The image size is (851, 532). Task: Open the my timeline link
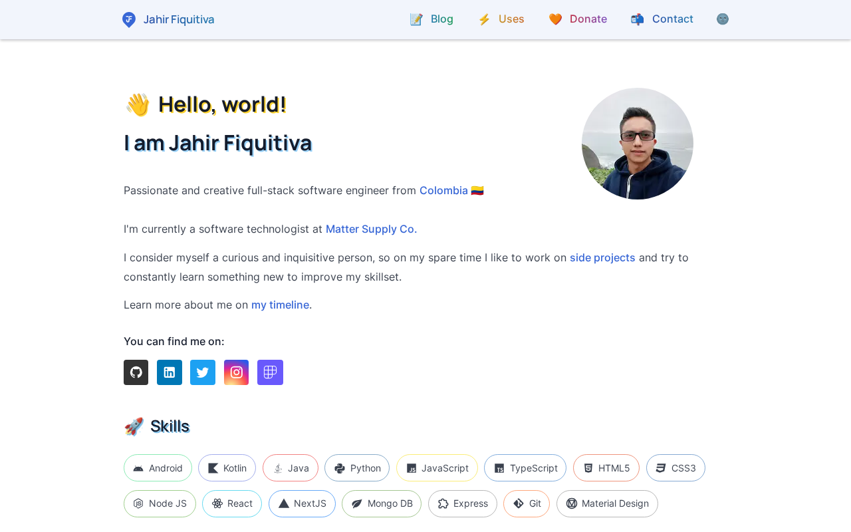point(280,305)
